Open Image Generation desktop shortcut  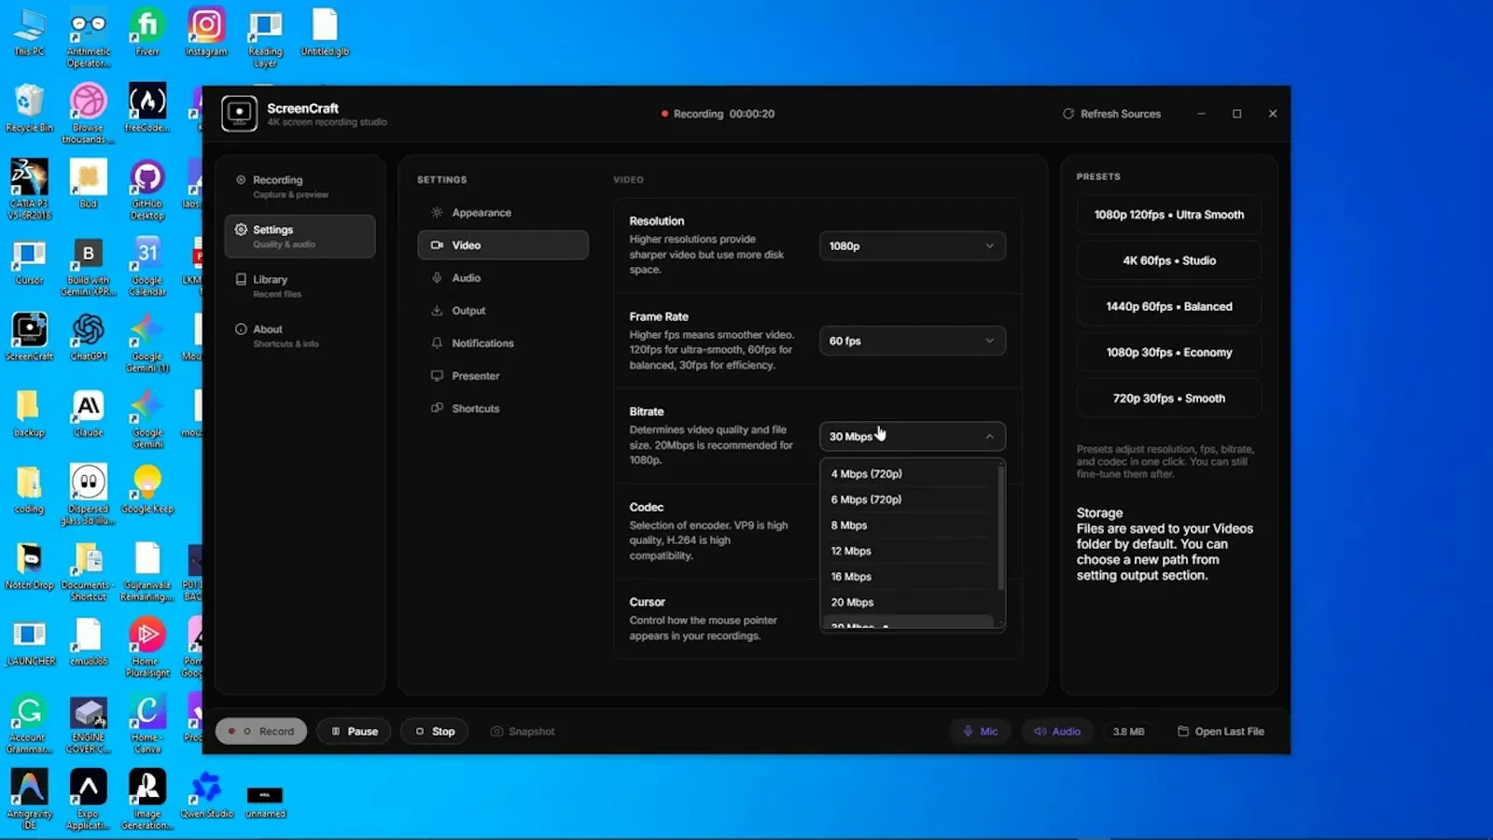147,800
